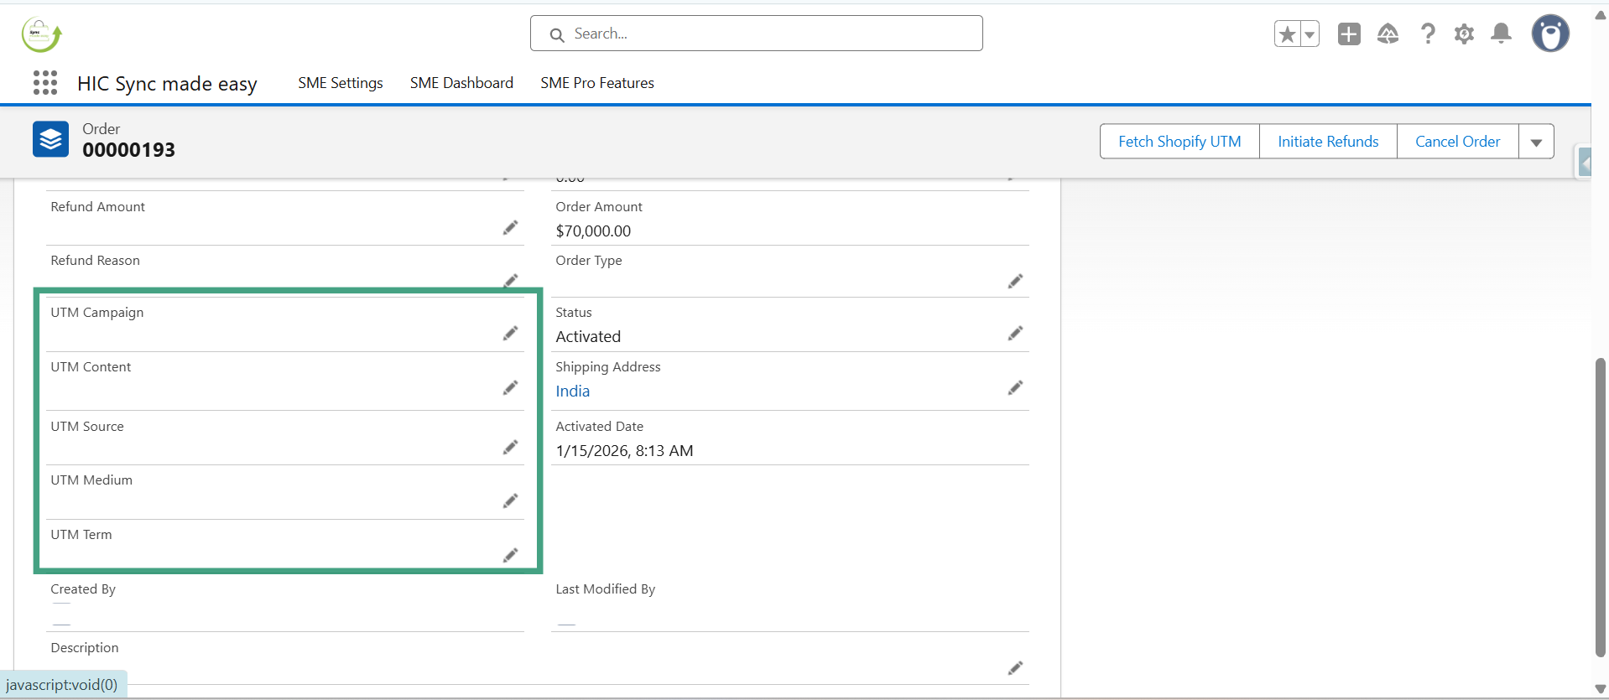The width and height of the screenshot is (1609, 700).
Task: Edit the UTM Source field pencil
Action: (510, 448)
